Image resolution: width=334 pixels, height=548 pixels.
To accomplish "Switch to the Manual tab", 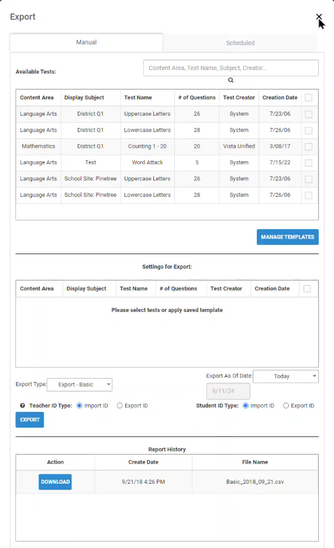I will (87, 42).
